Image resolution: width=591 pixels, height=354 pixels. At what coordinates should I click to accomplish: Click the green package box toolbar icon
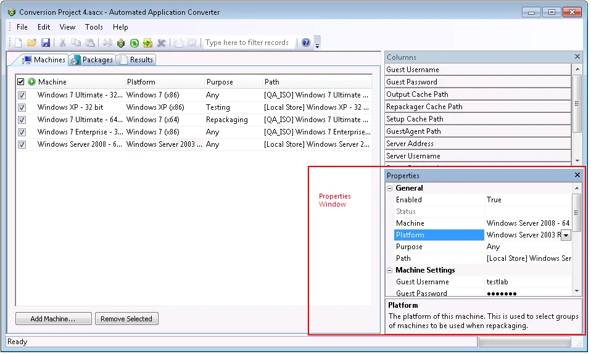tap(121, 43)
